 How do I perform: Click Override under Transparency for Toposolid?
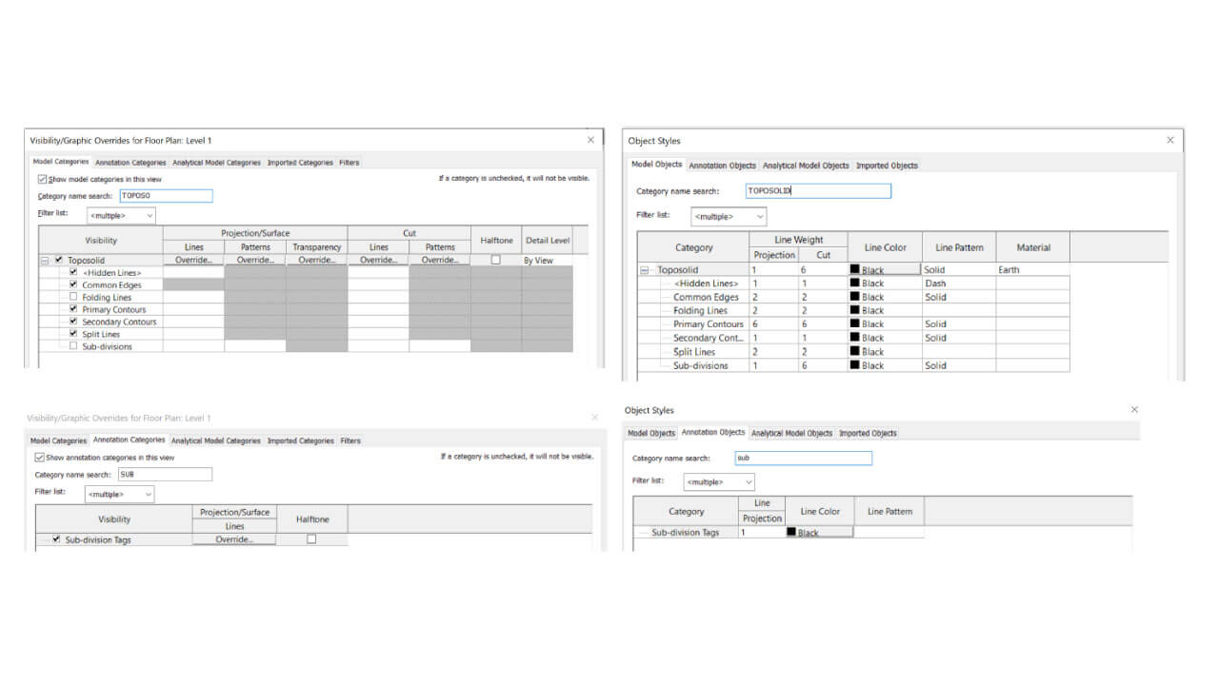317,260
